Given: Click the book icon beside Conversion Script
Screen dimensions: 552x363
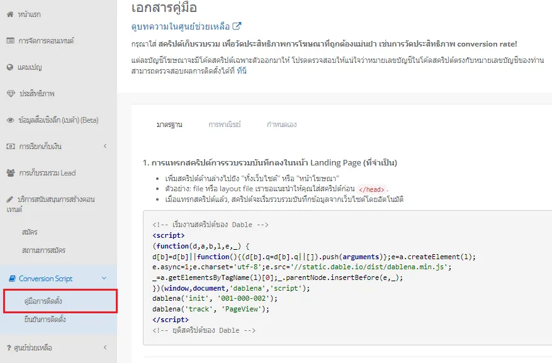Looking at the screenshot, I should [x=12, y=278].
